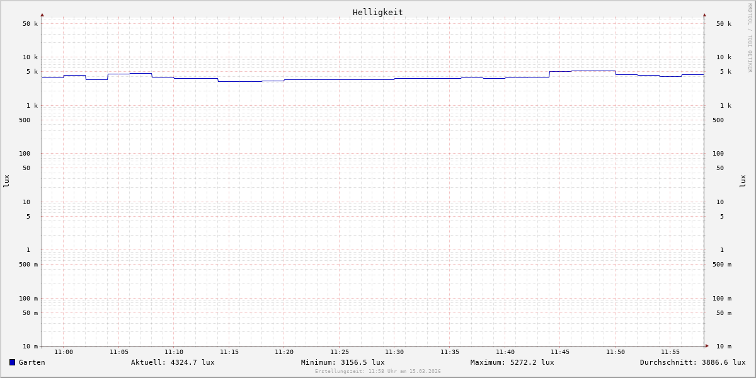The height and width of the screenshot is (378, 756).
Task: Click the left vertical lux axis label
Action: click(6, 181)
